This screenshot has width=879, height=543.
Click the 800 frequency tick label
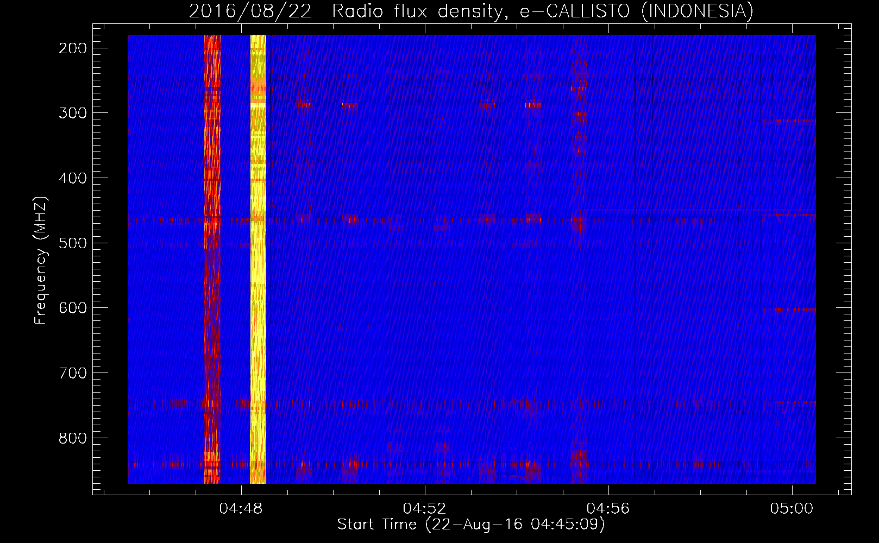[x=73, y=438]
